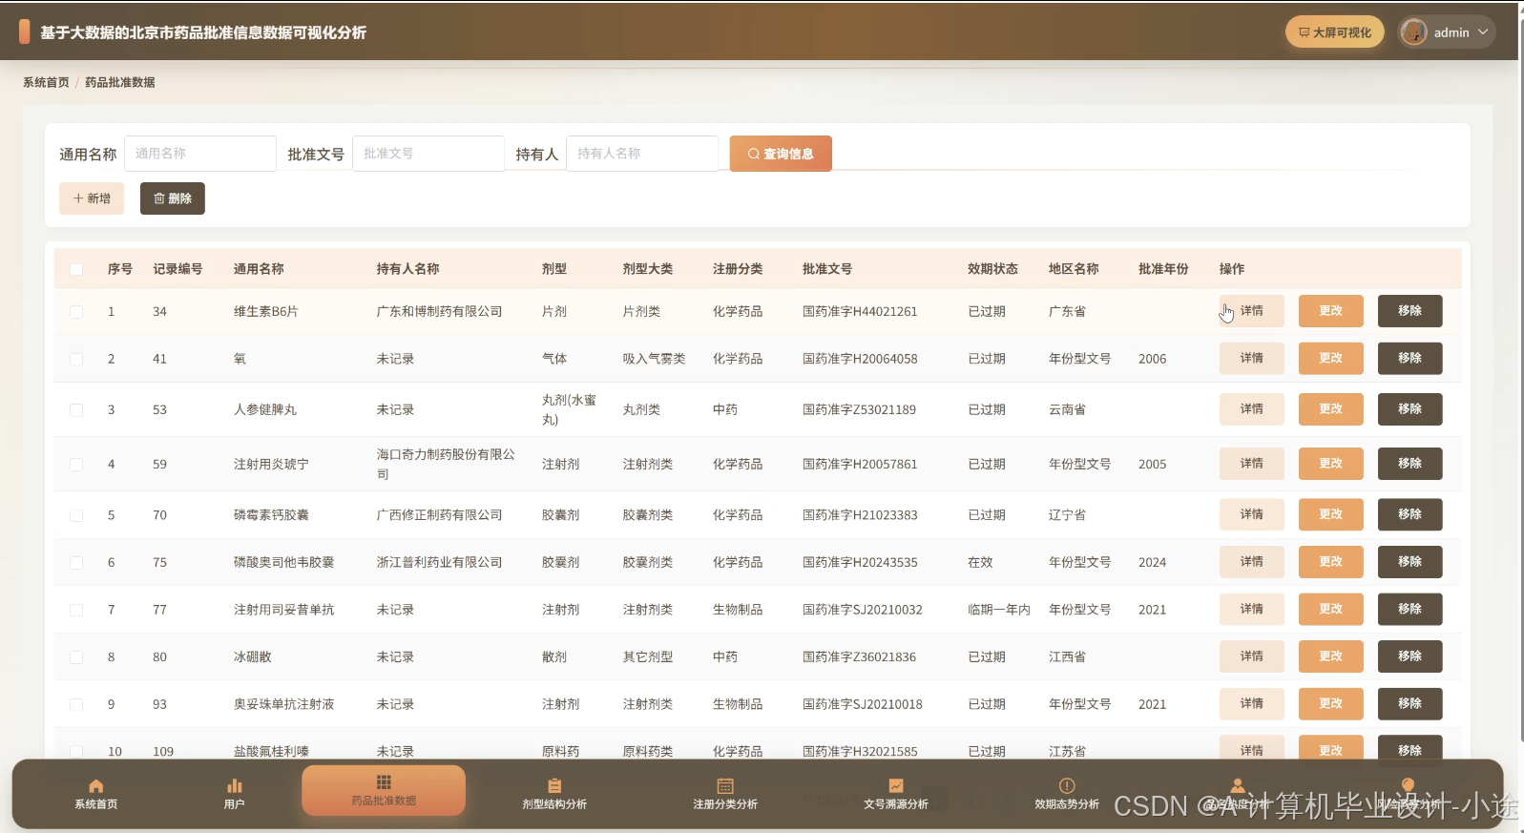This screenshot has height=833, width=1524.
Task: Check the row for 冰硼散
Action: (76, 657)
